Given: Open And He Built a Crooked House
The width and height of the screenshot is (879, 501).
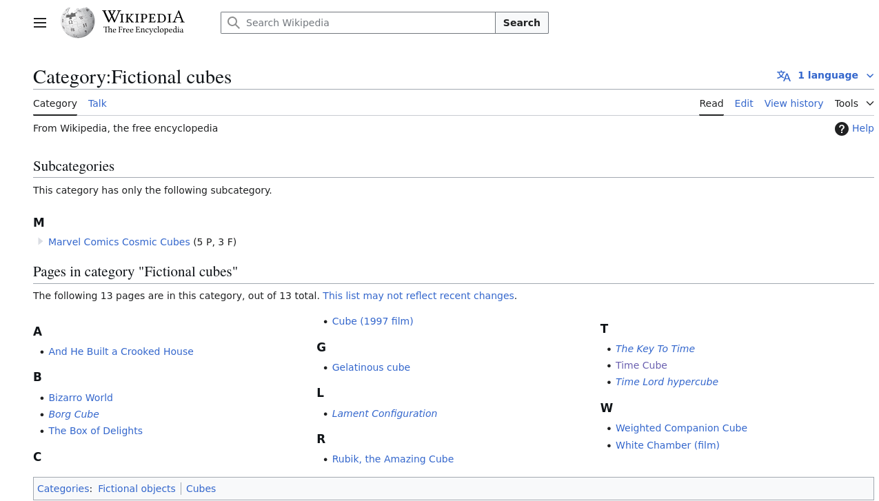Looking at the screenshot, I should [121, 351].
